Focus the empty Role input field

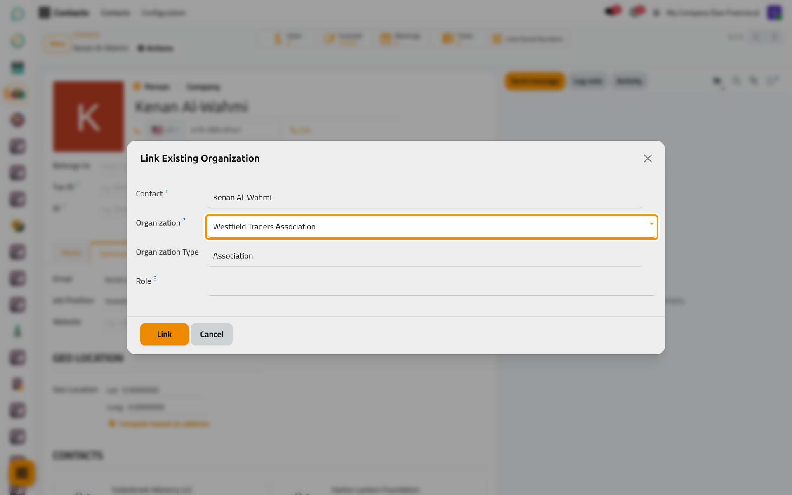click(x=431, y=285)
